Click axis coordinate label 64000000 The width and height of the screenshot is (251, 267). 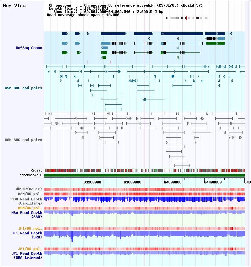[x=173, y=182]
